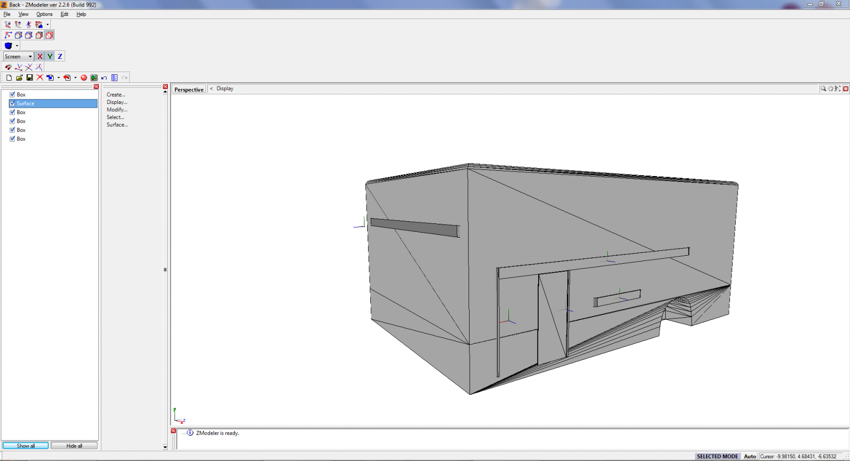
Task: Click the blue undo arrow icon
Action: tap(104, 77)
